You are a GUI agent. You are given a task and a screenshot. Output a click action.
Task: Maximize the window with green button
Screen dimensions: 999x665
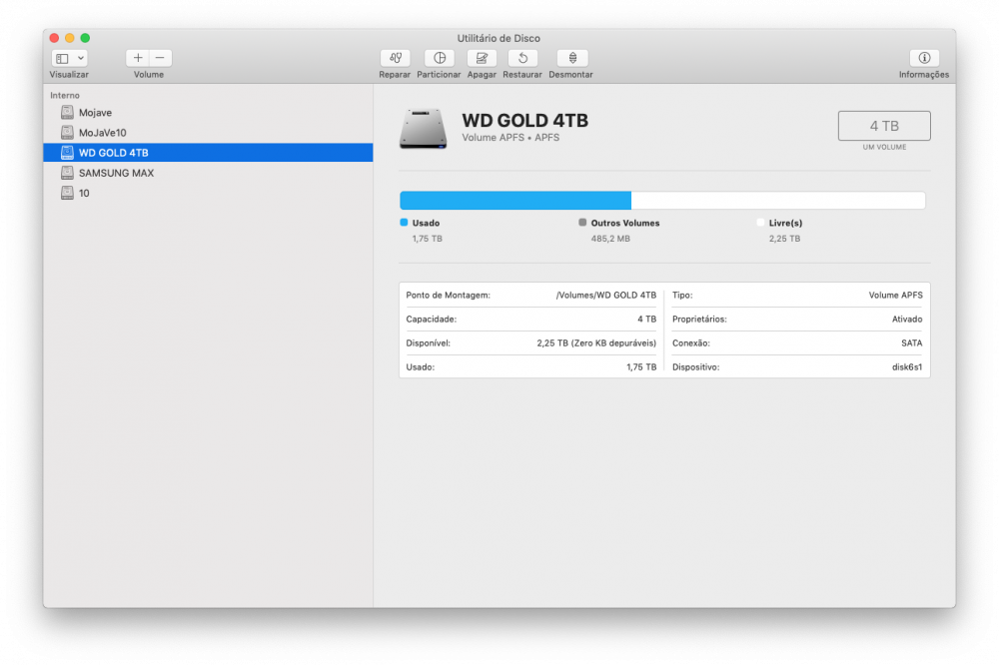coord(85,38)
